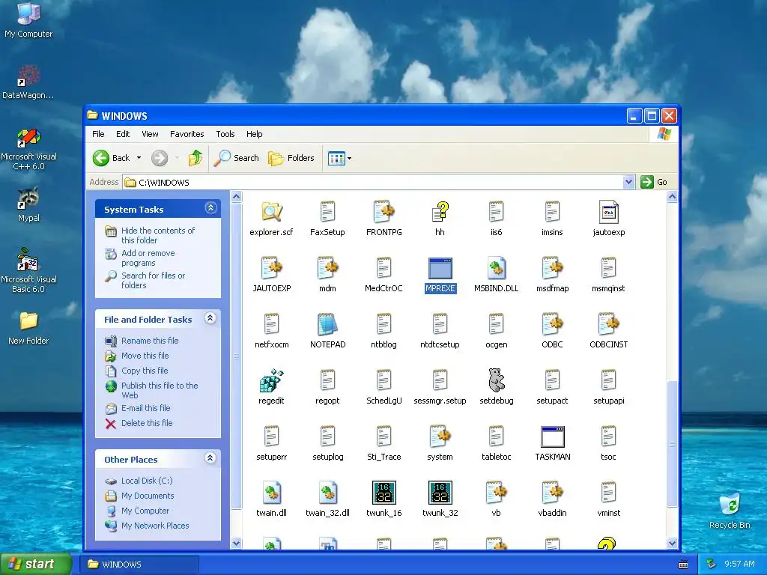Select the ODBCINST file icon
Image resolution: width=767 pixels, height=575 pixels.
[x=608, y=324]
